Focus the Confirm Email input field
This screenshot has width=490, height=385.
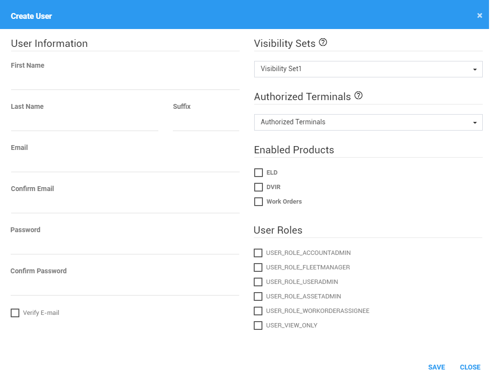coord(125,205)
